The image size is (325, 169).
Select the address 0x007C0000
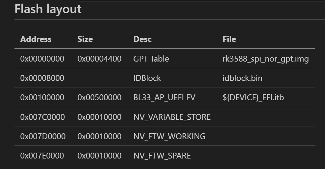click(42, 117)
